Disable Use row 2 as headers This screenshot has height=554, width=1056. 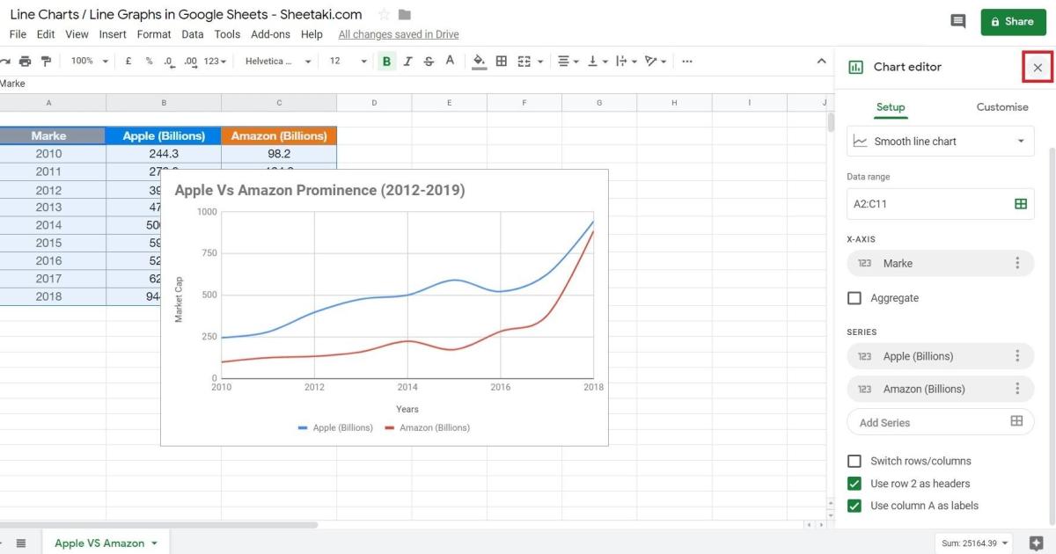click(854, 483)
